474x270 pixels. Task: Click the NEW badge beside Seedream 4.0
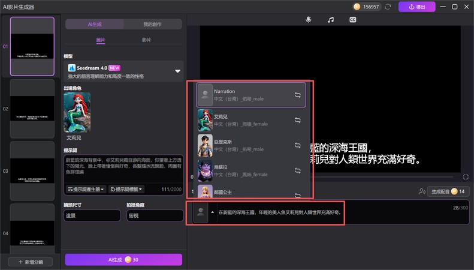pos(114,68)
